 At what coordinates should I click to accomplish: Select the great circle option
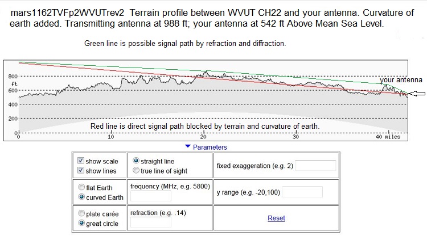coord(81,223)
